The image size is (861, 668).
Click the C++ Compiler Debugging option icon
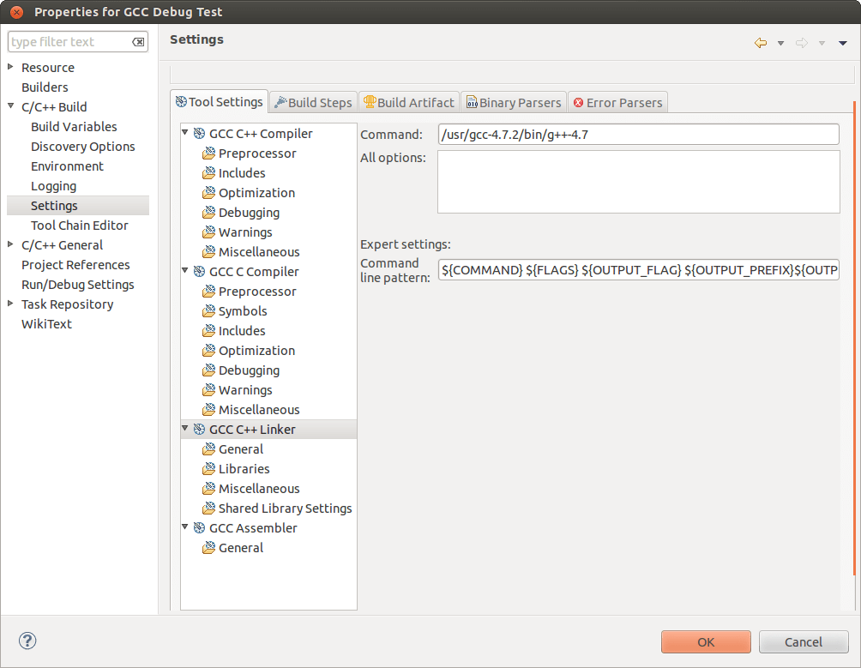(208, 213)
